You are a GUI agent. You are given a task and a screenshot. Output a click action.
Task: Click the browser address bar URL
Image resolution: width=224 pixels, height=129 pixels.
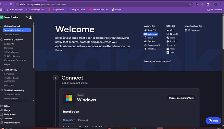coord(43,5)
